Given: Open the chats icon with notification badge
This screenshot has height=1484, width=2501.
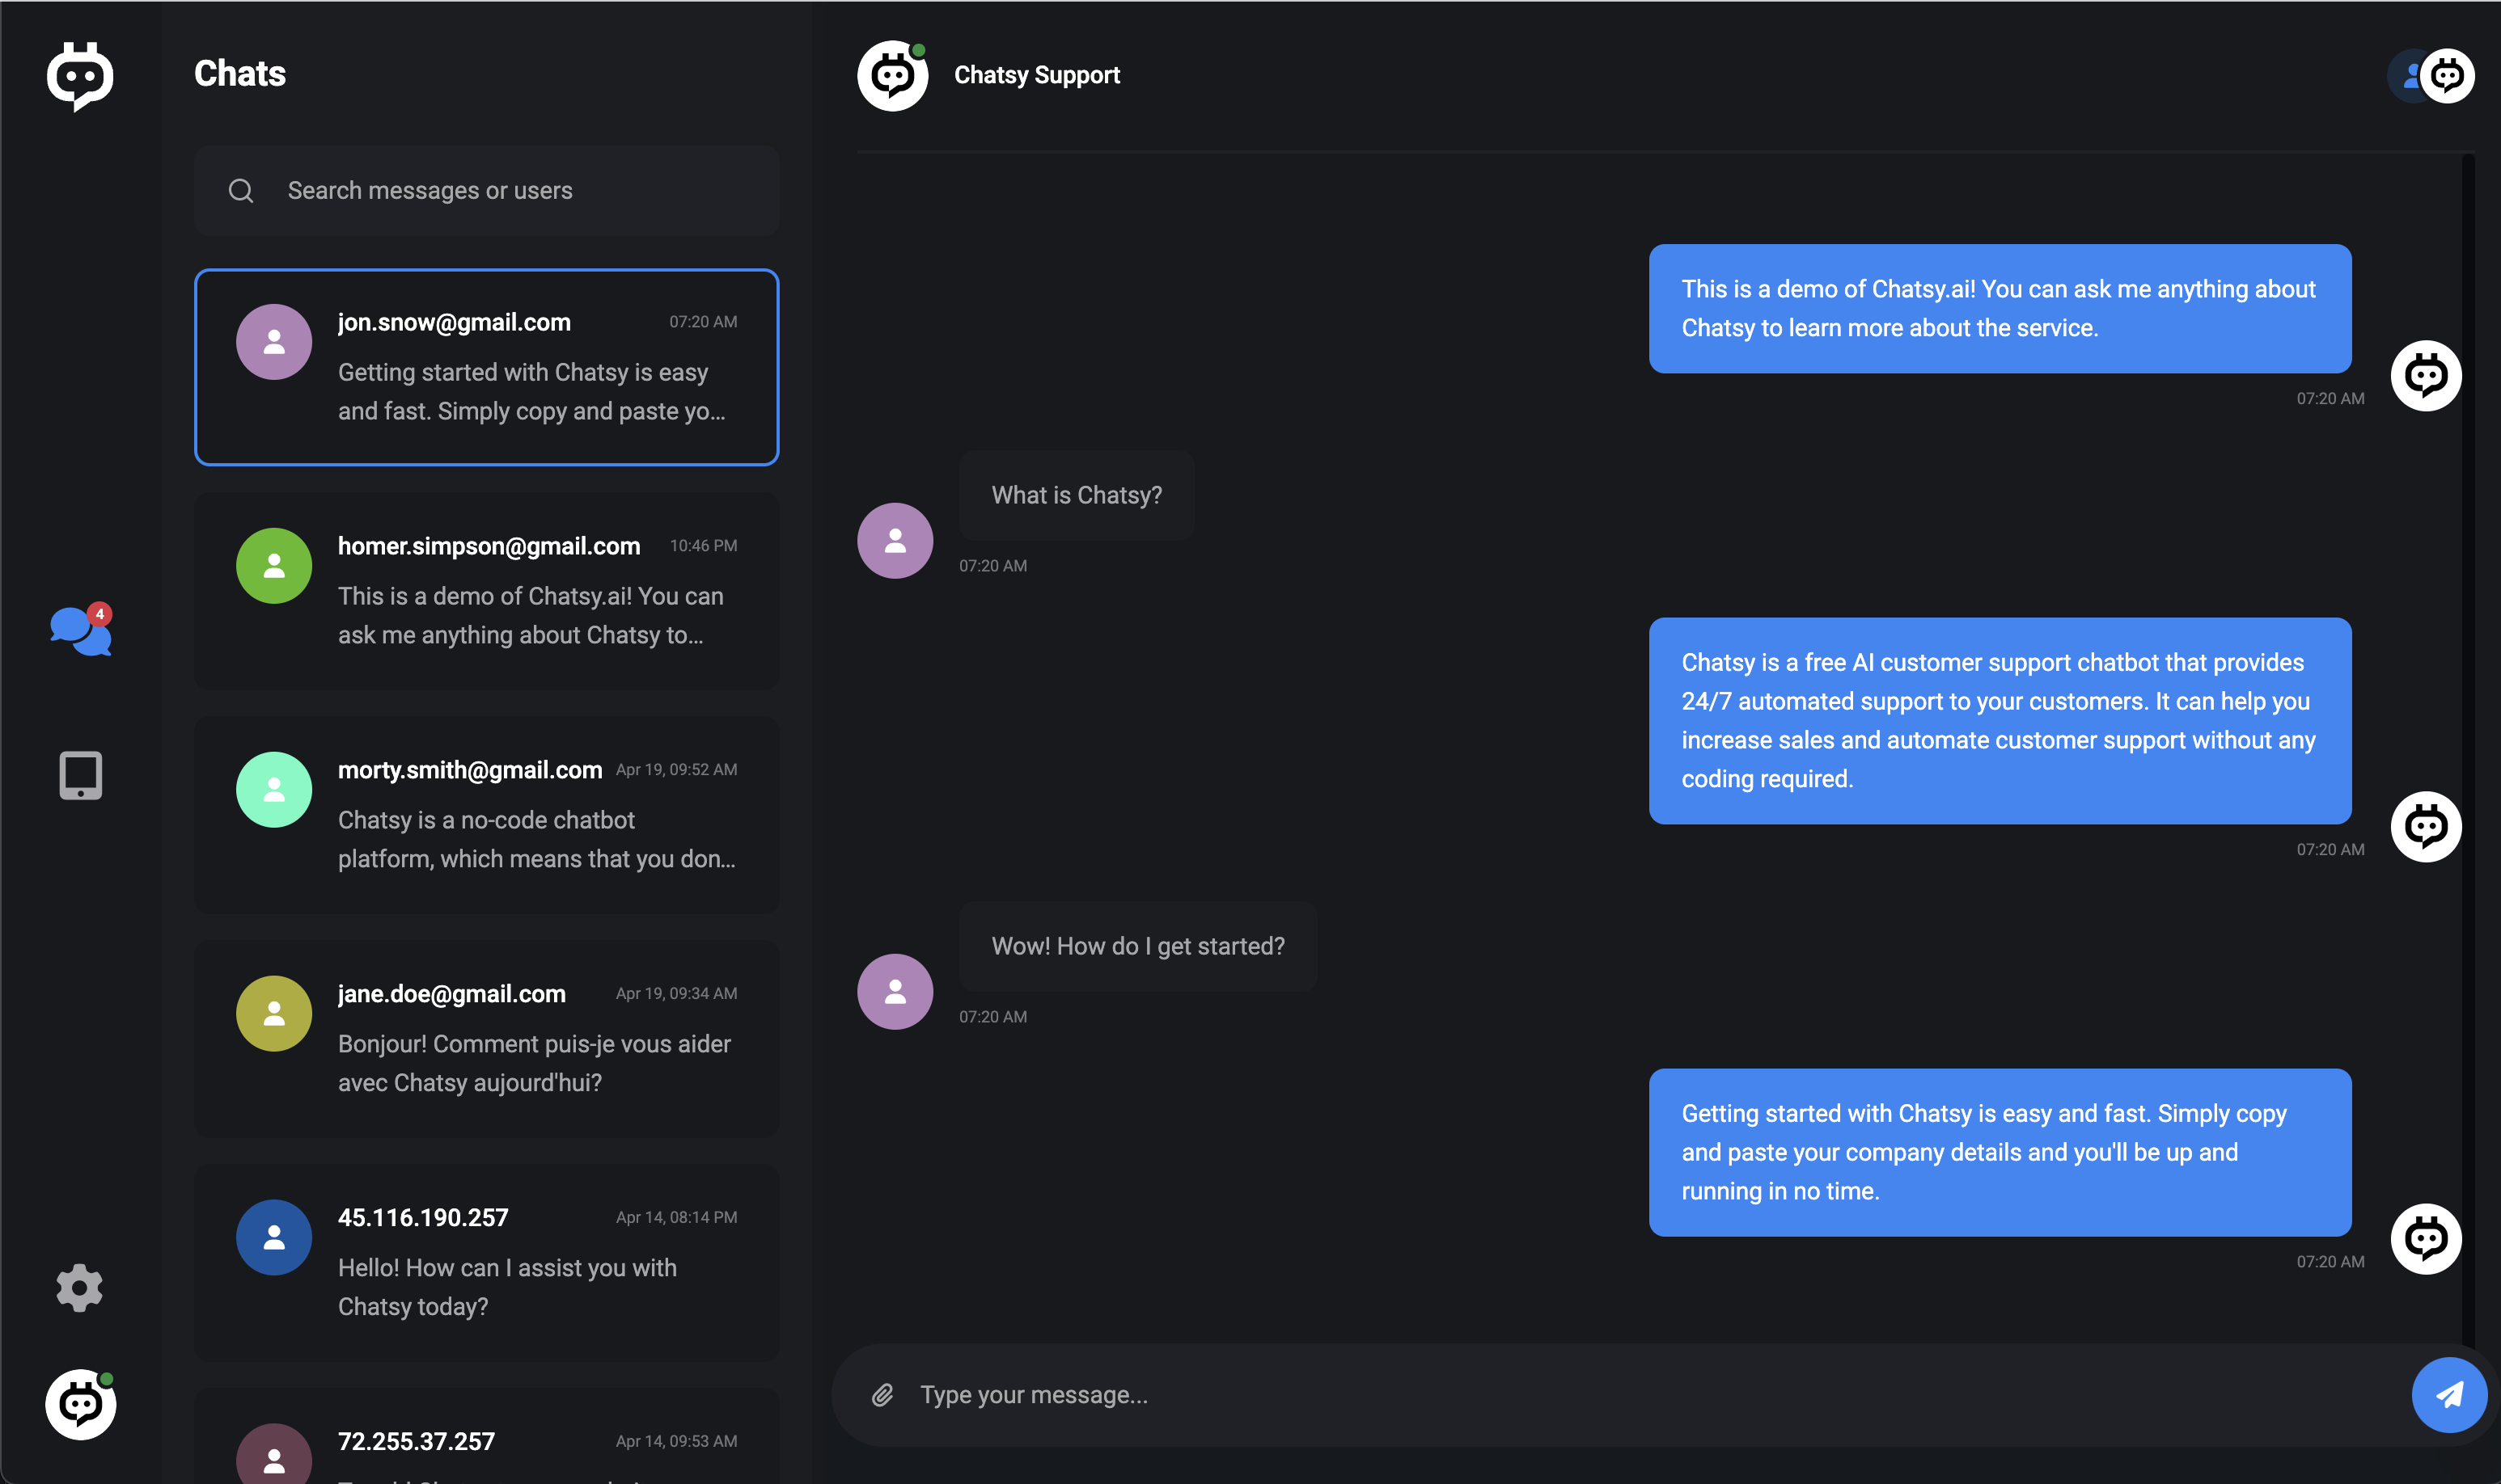Looking at the screenshot, I should point(80,631).
